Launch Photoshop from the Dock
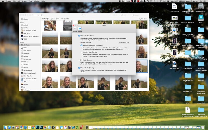Viewport: 208px width, 130px height. (37, 127)
